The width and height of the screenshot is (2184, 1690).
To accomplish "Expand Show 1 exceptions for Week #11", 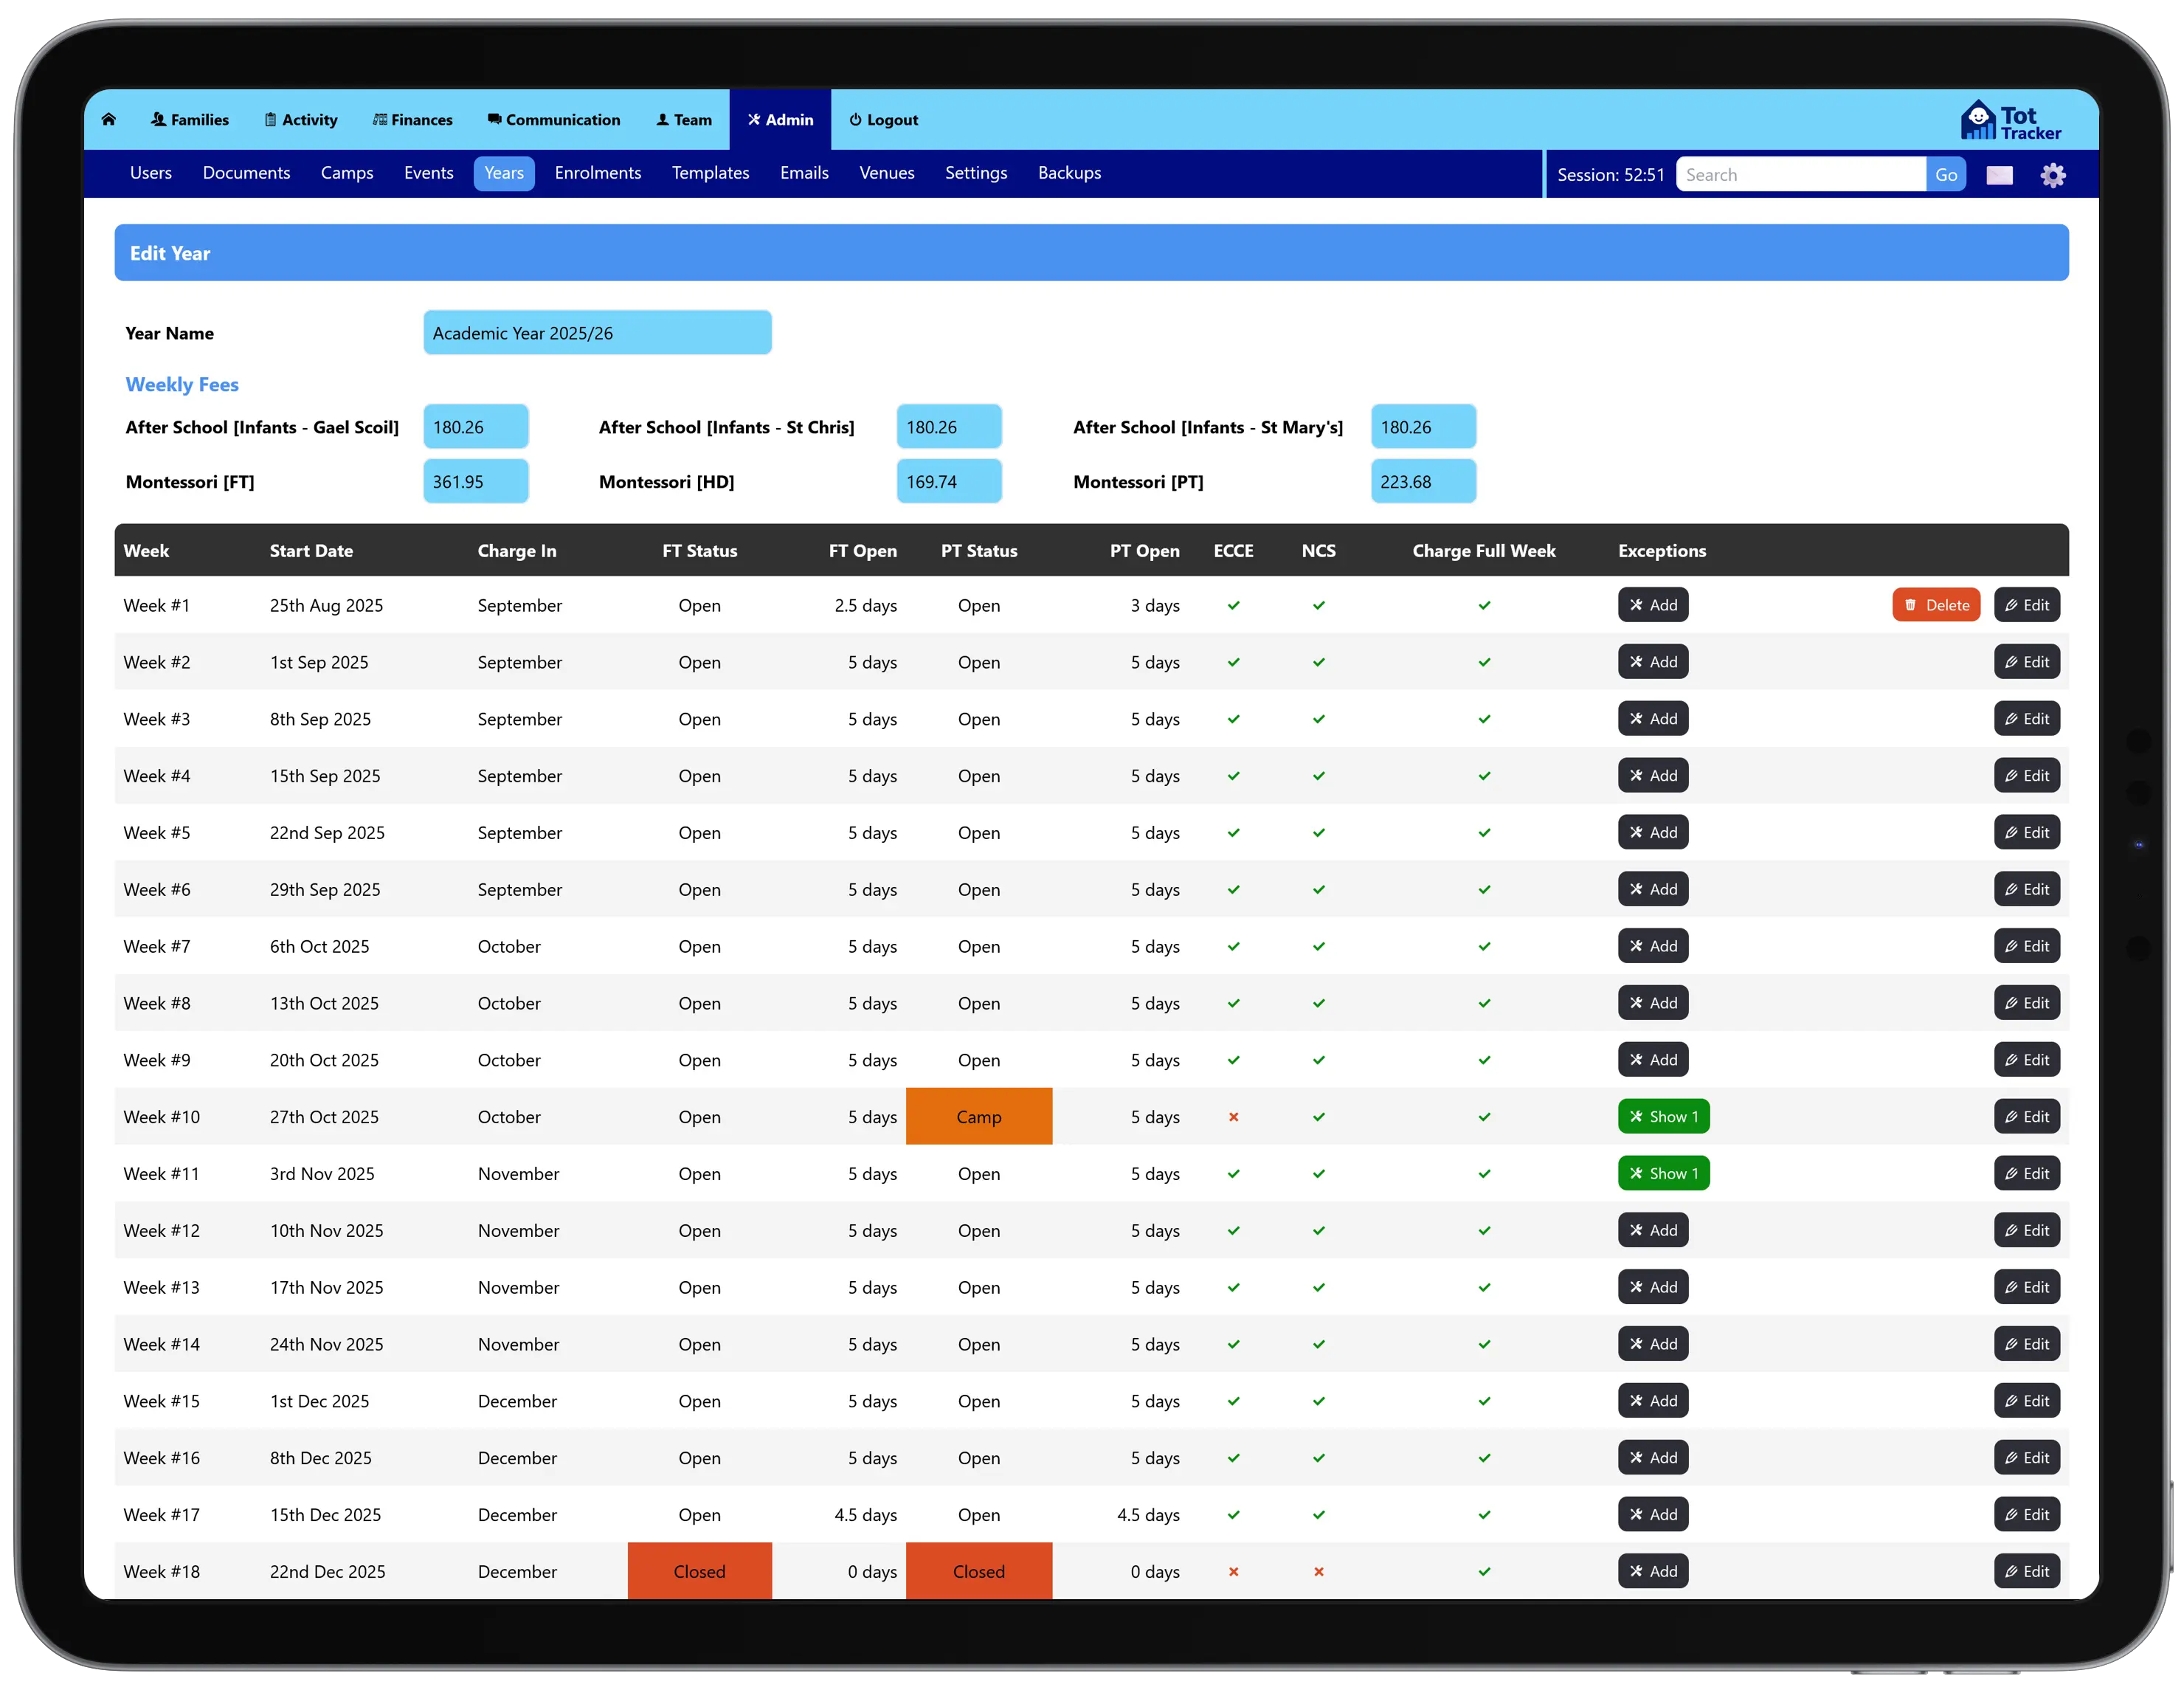I will tap(1662, 1174).
